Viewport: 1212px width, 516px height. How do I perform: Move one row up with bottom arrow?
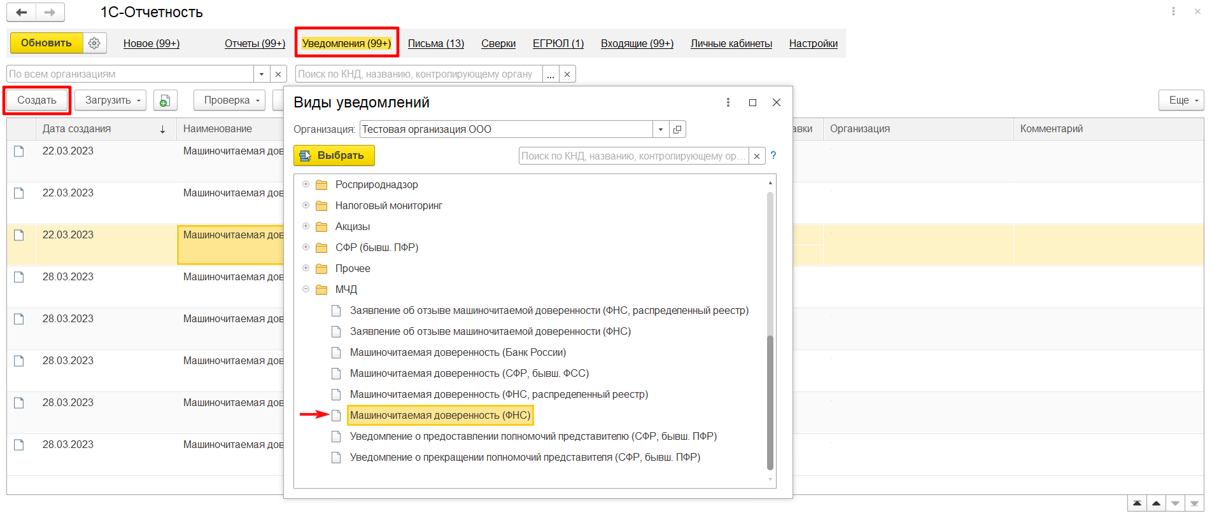[x=1156, y=504]
